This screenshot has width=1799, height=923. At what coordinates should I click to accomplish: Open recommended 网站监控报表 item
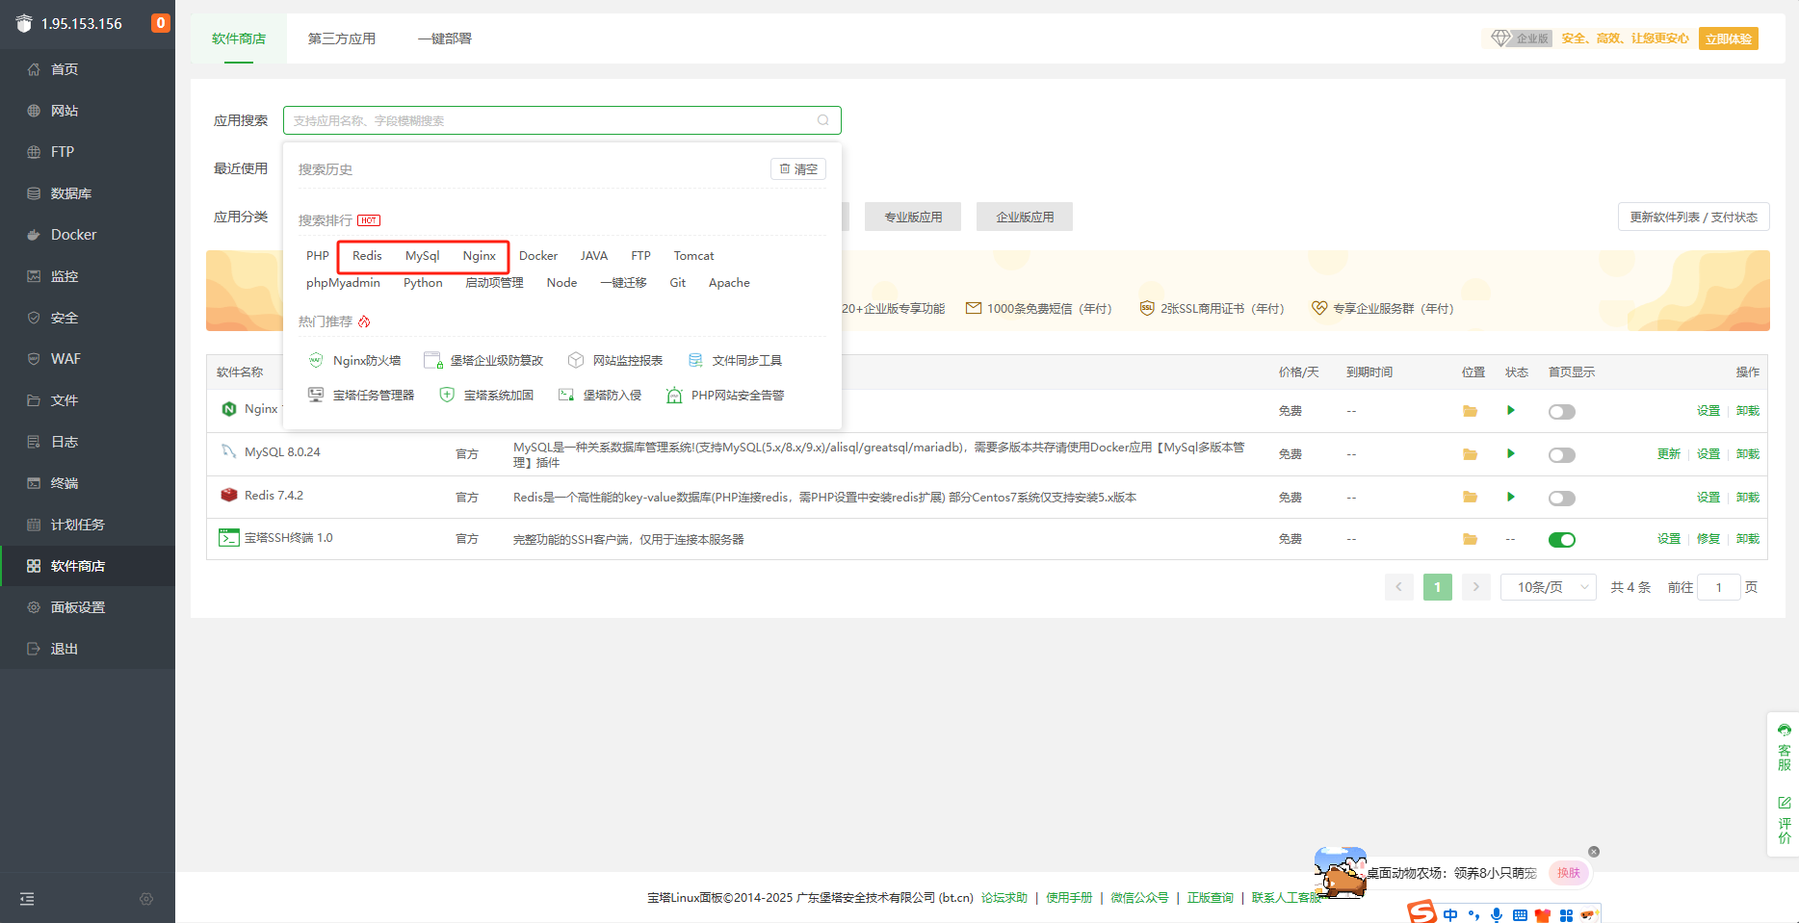pos(615,360)
